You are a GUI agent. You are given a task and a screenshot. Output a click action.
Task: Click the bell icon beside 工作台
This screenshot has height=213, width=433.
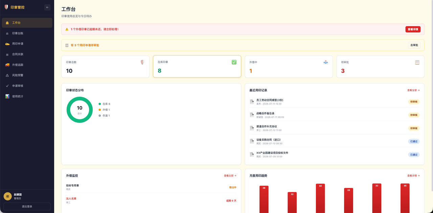click(7, 23)
